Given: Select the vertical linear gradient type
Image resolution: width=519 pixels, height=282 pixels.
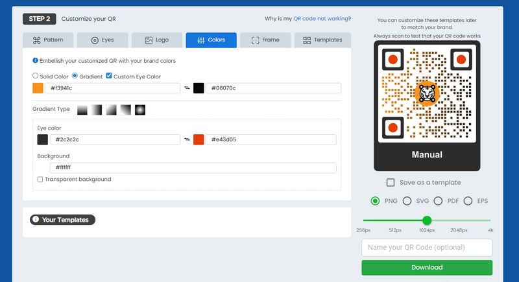Looking at the screenshot, I should pyautogui.click(x=82, y=110).
